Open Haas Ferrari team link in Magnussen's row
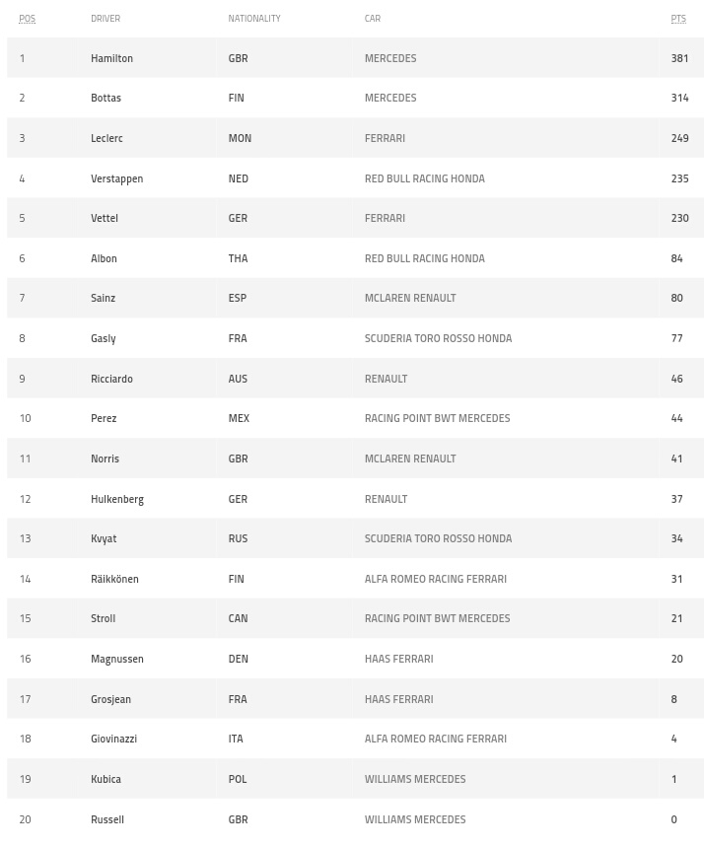This screenshot has height=847, width=704. [x=398, y=659]
